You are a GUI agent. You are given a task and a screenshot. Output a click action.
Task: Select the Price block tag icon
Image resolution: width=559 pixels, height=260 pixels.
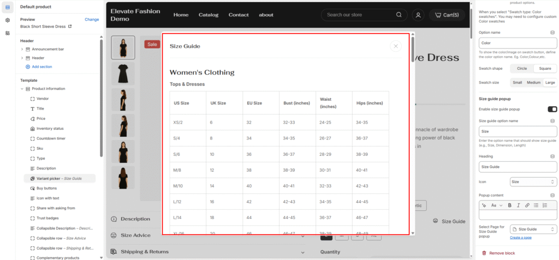[x=32, y=119]
